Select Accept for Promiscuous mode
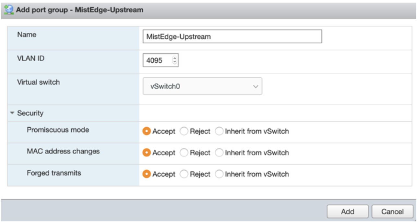The height and width of the screenshot is (223, 417). [147, 132]
